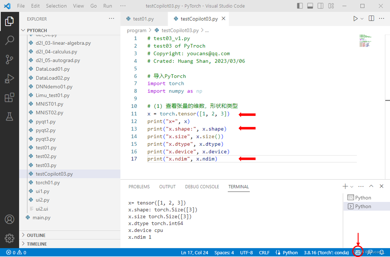The height and width of the screenshot is (257, 390).
Task: Click the errors and warnings status indicator
Action: 16,253
